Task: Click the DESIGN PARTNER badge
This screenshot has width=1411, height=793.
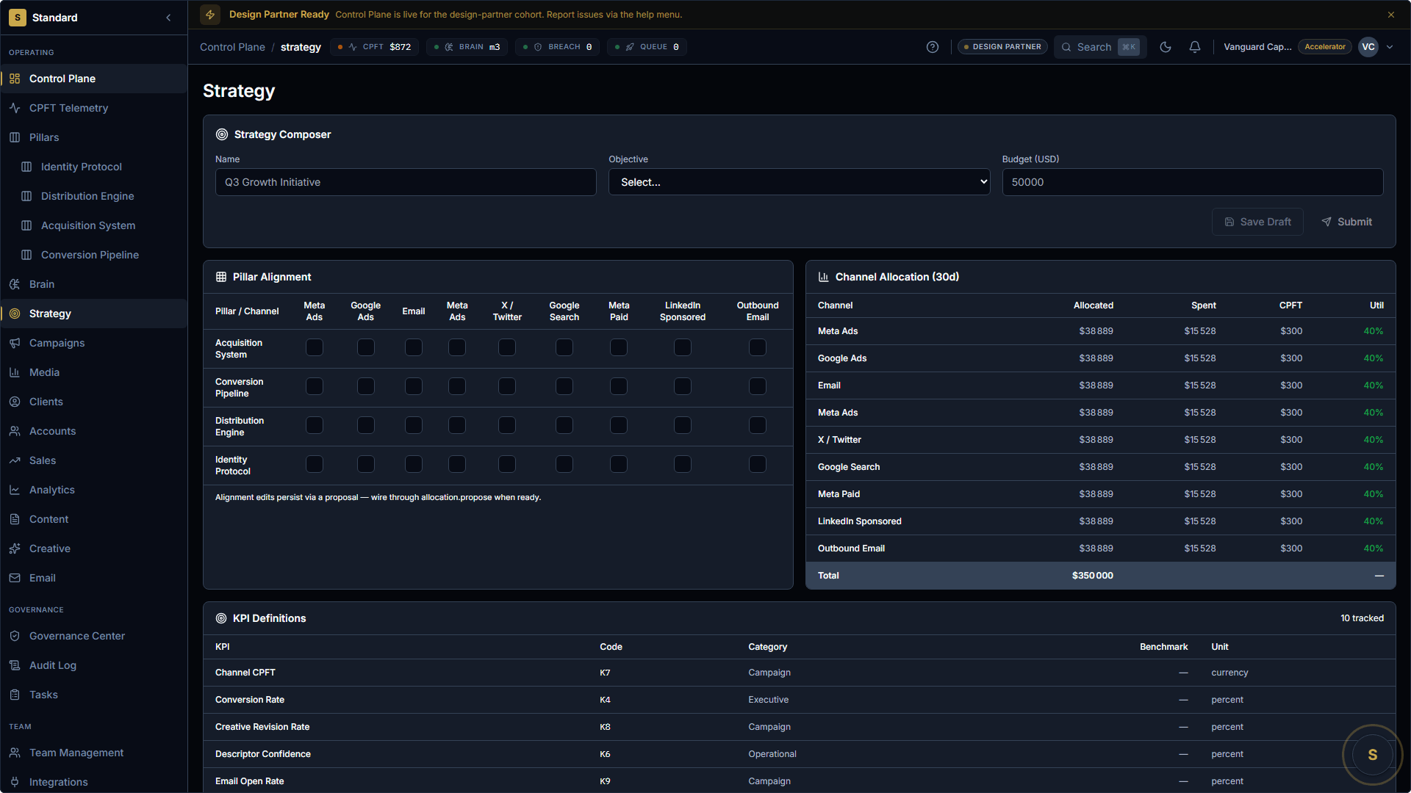Action: coord(1002,47)
